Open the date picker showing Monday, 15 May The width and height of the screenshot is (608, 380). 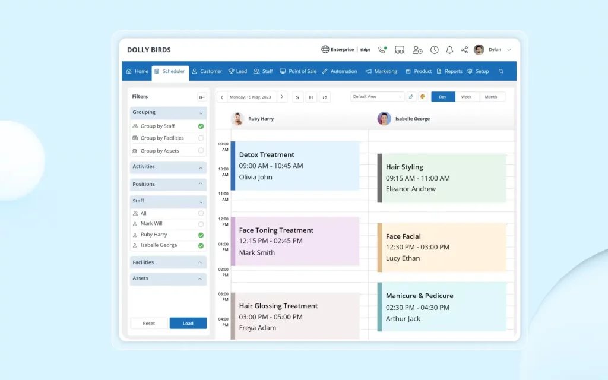[251, 97]
